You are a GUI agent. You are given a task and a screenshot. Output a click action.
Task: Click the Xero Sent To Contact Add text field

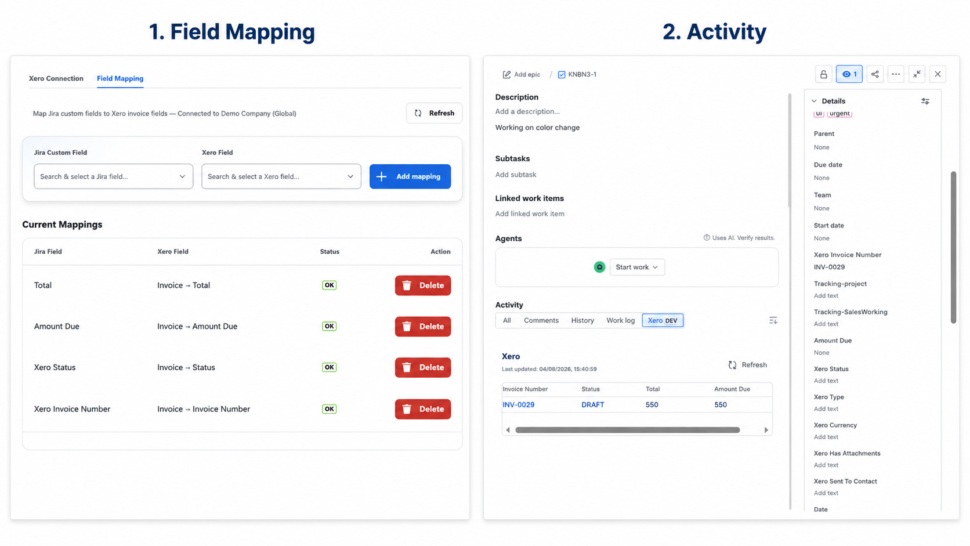pyautogui.click(x=826, y=493)
